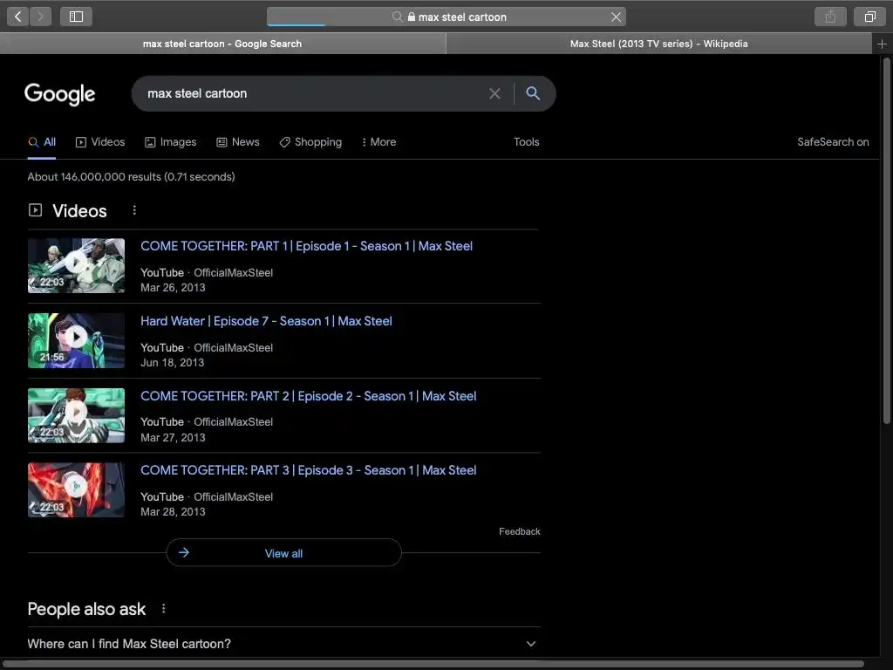Open the browser share menu
Viewport: 893px width, 670px height.
(x=830, y=17)
